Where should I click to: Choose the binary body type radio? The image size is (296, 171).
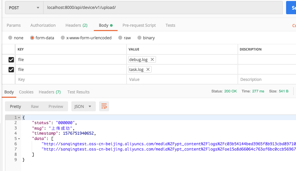pyautogui.click(x=139, y=38)
